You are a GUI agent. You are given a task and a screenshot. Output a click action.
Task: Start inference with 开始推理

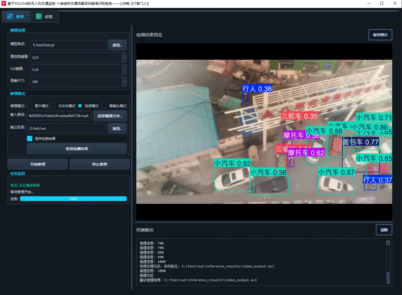38,164
